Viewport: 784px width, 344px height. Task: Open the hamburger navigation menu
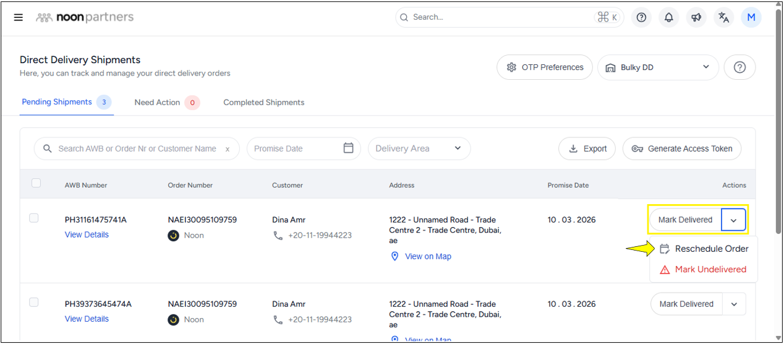pyautogui.click(x=19, y=17)
